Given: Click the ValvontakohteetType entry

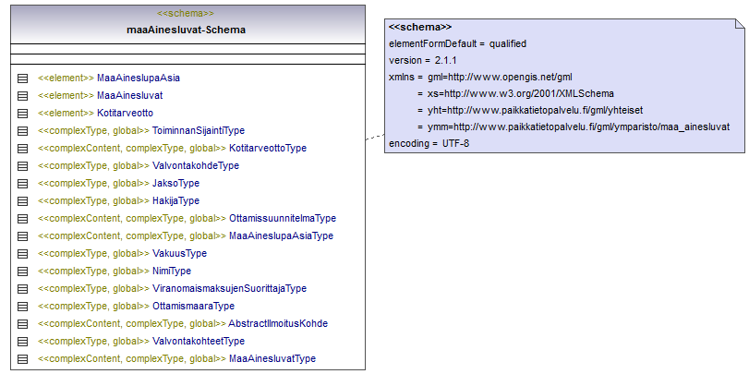Looking at the screenshot, I should click(198, 341).
